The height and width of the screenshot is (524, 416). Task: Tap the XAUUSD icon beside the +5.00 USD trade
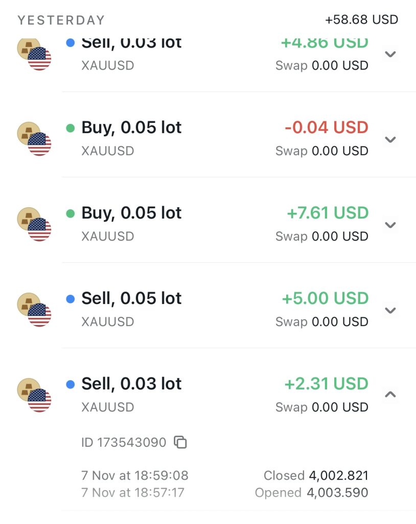(34, 310)
